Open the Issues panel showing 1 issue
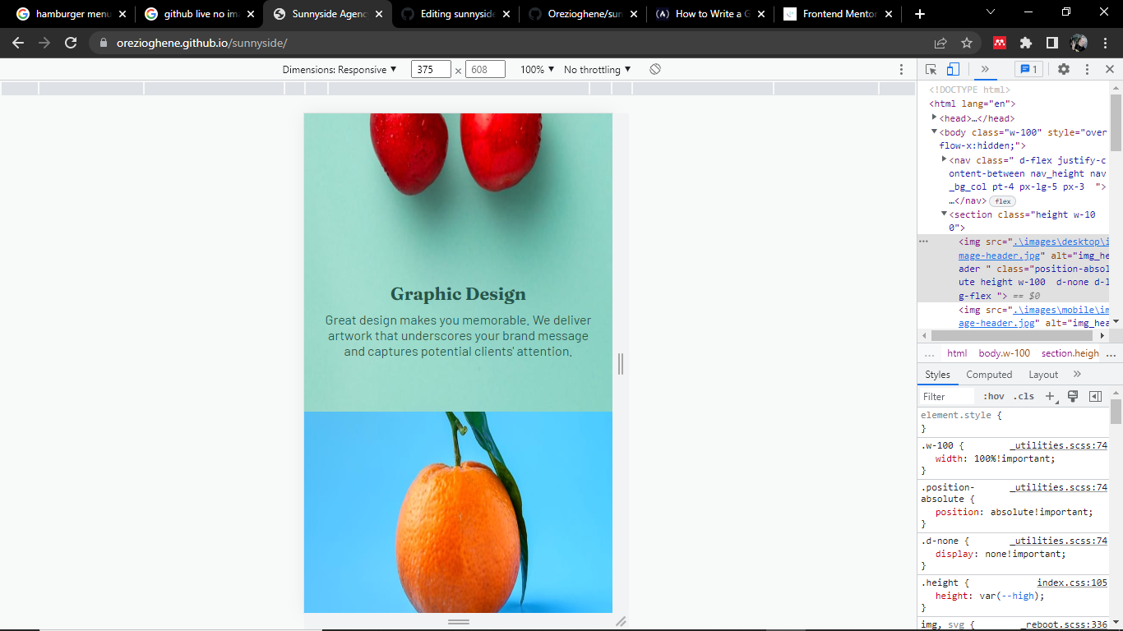The image size is (1123, 631). tap(1028, 69)
